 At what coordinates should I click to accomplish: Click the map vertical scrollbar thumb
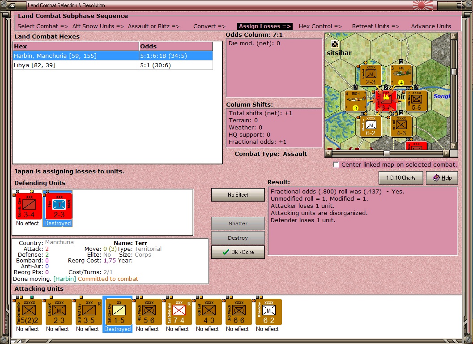[x=454, y=72]
